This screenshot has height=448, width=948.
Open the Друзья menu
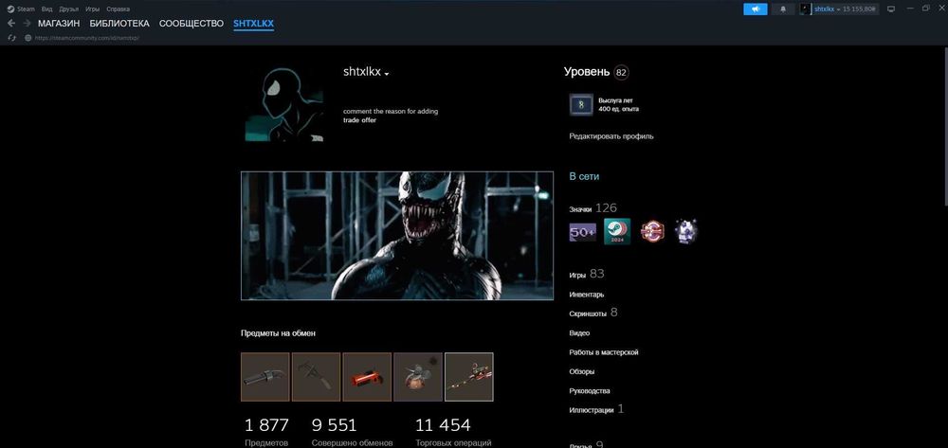coord(69,9)
